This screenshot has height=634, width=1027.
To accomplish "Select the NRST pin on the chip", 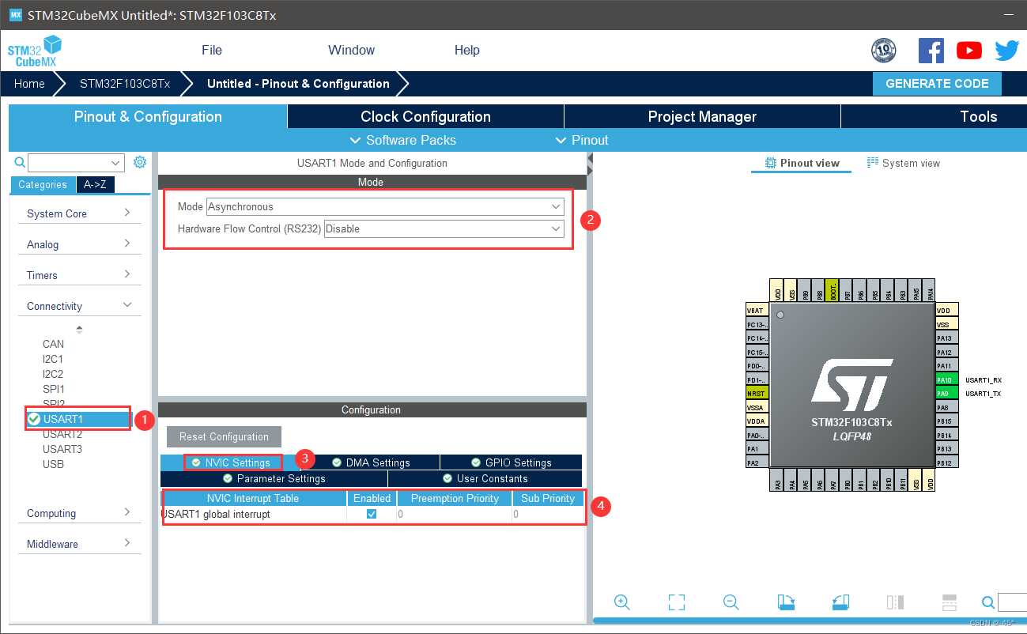I will point(757,394).
